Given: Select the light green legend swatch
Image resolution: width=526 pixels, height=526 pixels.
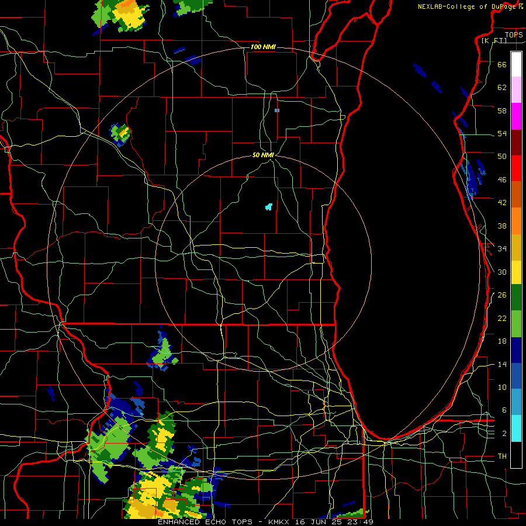Looking at the screenshot, I should pos(516,323).
